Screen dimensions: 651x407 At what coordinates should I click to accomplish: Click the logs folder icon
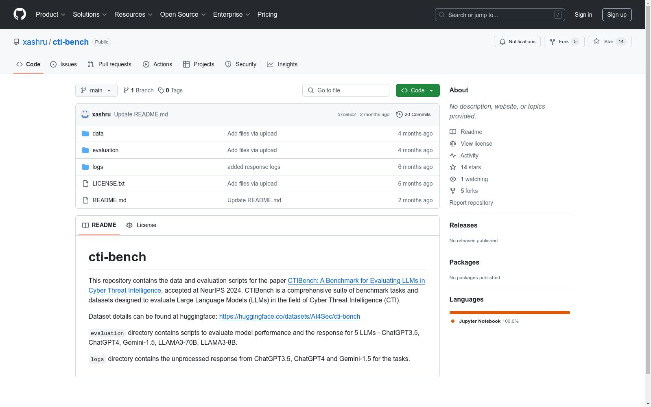(85, 167)
